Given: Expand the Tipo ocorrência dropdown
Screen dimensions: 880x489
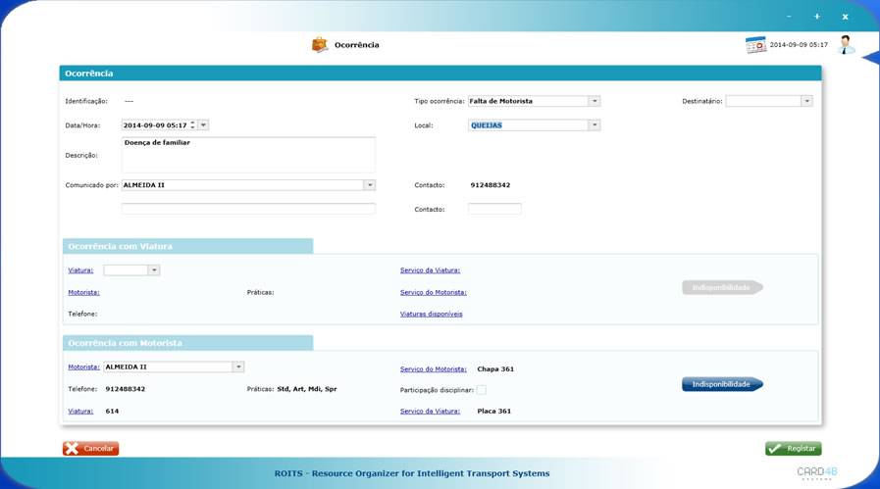Looking at the screenshot, I should point(595,101).
